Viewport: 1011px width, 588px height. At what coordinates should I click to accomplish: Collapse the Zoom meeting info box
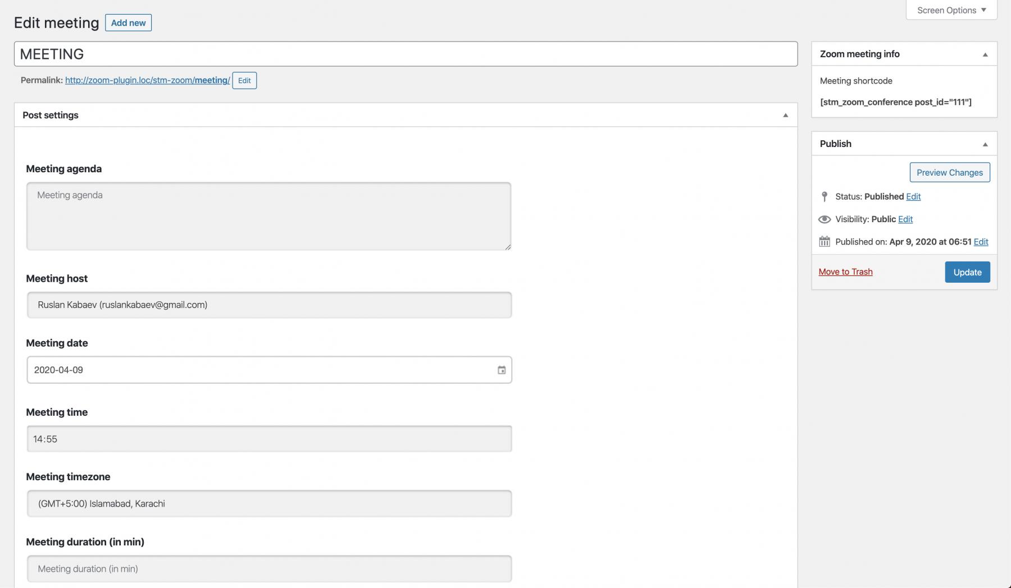click(985, 54)
